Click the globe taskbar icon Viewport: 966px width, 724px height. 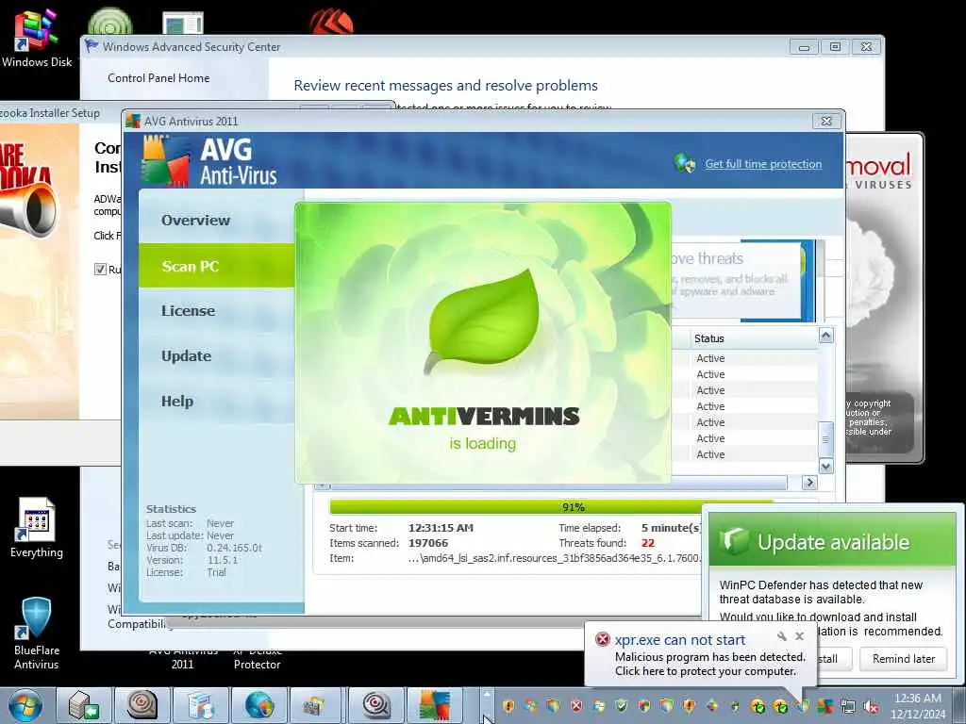(258, 705)
